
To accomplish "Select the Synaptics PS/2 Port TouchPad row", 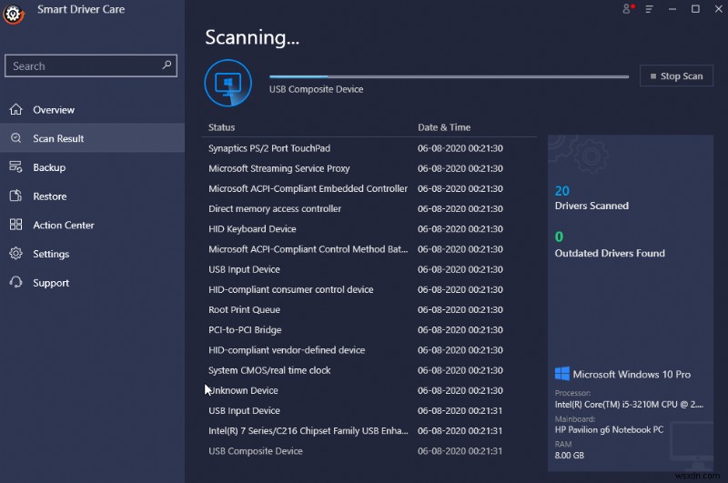I will coord(269,148).
